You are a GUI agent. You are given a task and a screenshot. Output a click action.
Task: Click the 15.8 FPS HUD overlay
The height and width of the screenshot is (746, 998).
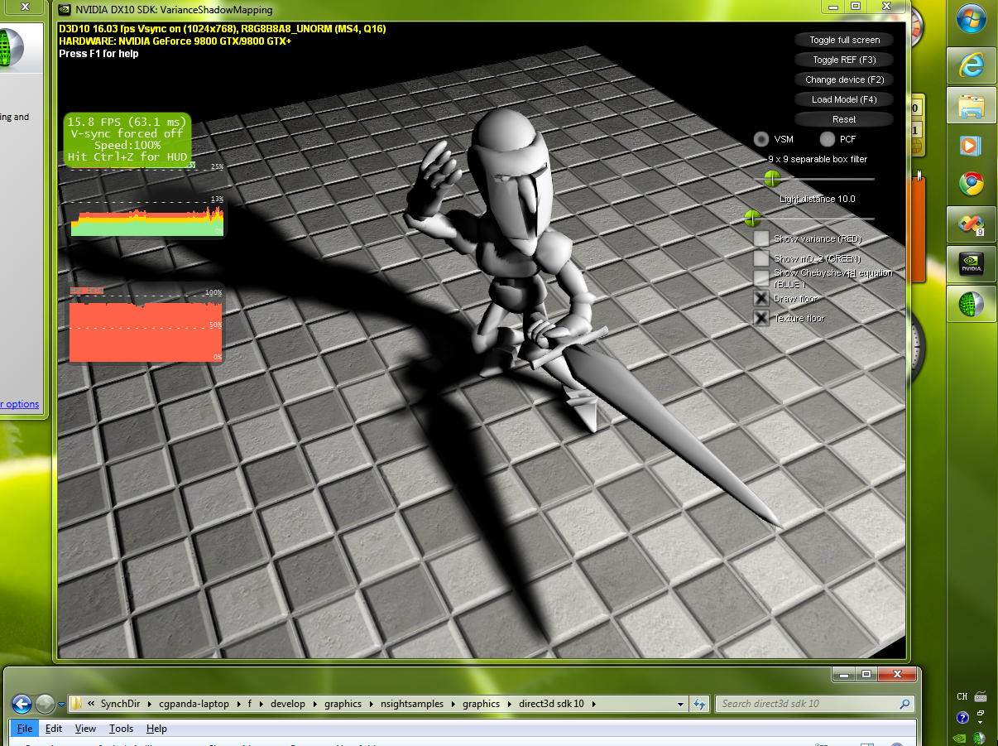tap(127, 139)
